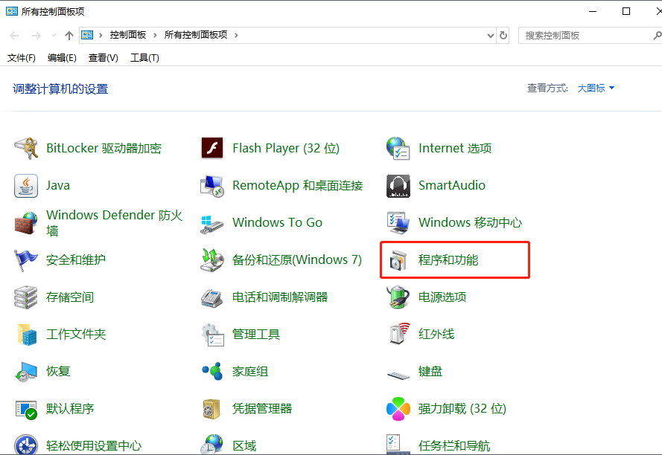
Task: Open the 备份和还原(Windows 7) text link
Action: pos(297,260)
